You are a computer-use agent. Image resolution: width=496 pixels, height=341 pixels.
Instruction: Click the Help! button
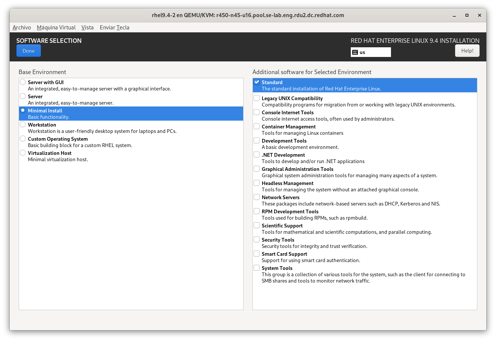click(467, 51)
